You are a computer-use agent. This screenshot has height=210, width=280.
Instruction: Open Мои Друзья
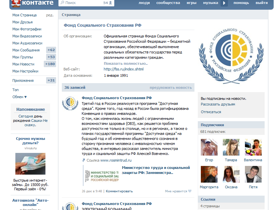click(22, 22)
